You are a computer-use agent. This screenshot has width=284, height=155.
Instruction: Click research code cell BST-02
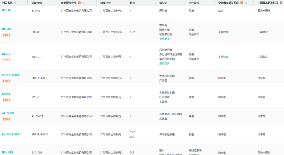click(36, 11)
